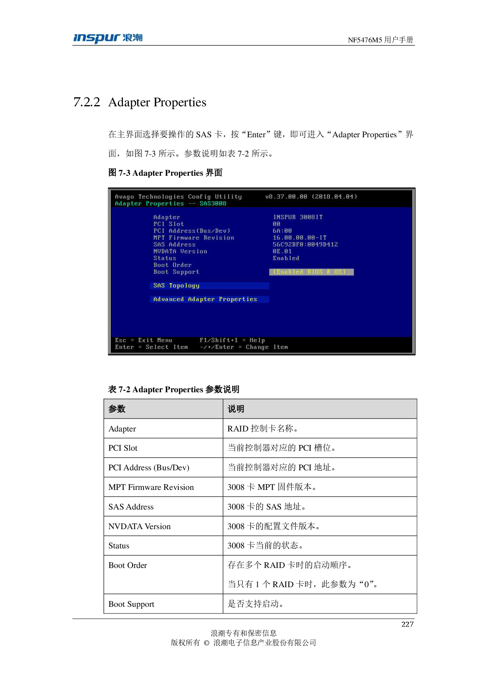Image resolution: width=487 pixels, height=688 pixels.
Task: Click the Inspur logo at the top
Action: [108, 38]
